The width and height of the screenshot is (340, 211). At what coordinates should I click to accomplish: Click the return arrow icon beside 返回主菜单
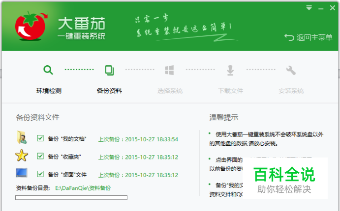pos(289,37)
